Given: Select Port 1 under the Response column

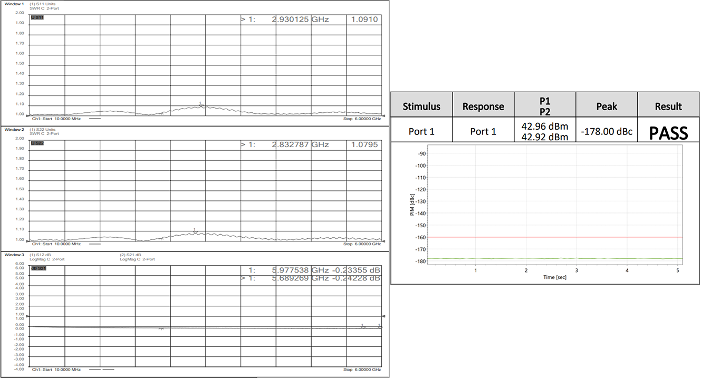Looking at the screenshot, I should [483, 131].
